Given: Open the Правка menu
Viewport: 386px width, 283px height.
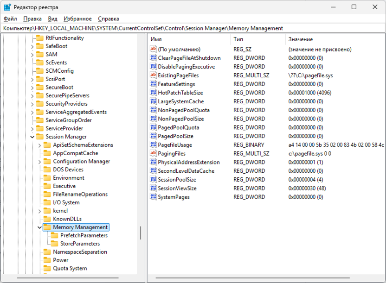Looking at the screenshot, I should pos(32,19).
